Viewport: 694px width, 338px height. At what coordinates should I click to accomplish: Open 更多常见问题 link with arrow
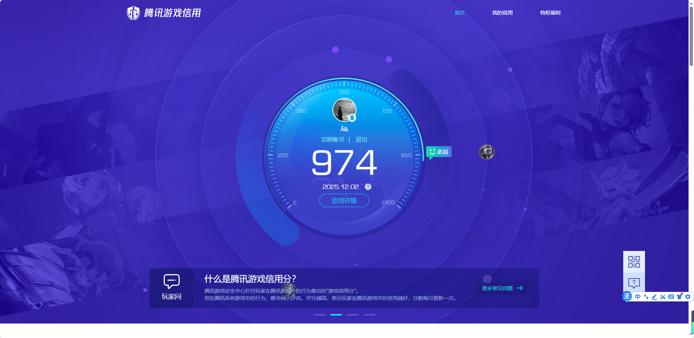pyautogui.click(x=502, y=288)
